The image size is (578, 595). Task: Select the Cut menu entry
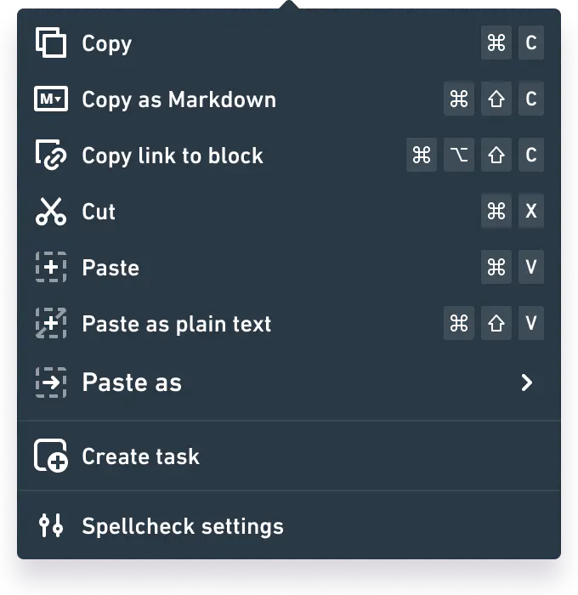(99, 212)
